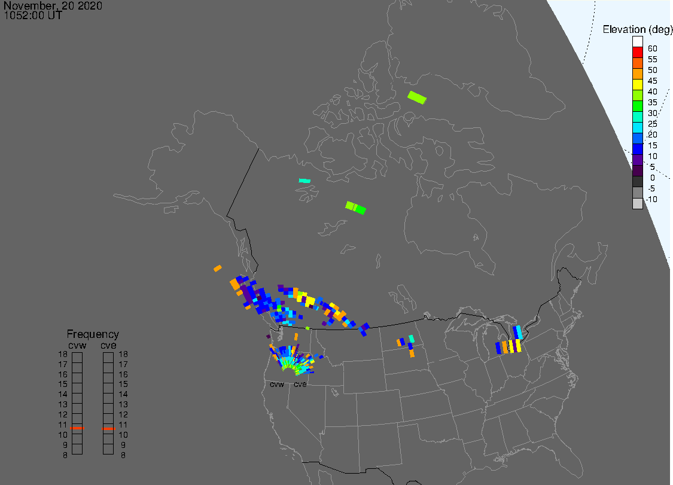Image resolution: width=673 pixels, height=485 pixels.
Task: Click the 8 label beside the cve bar
Action: click(123, 455)
